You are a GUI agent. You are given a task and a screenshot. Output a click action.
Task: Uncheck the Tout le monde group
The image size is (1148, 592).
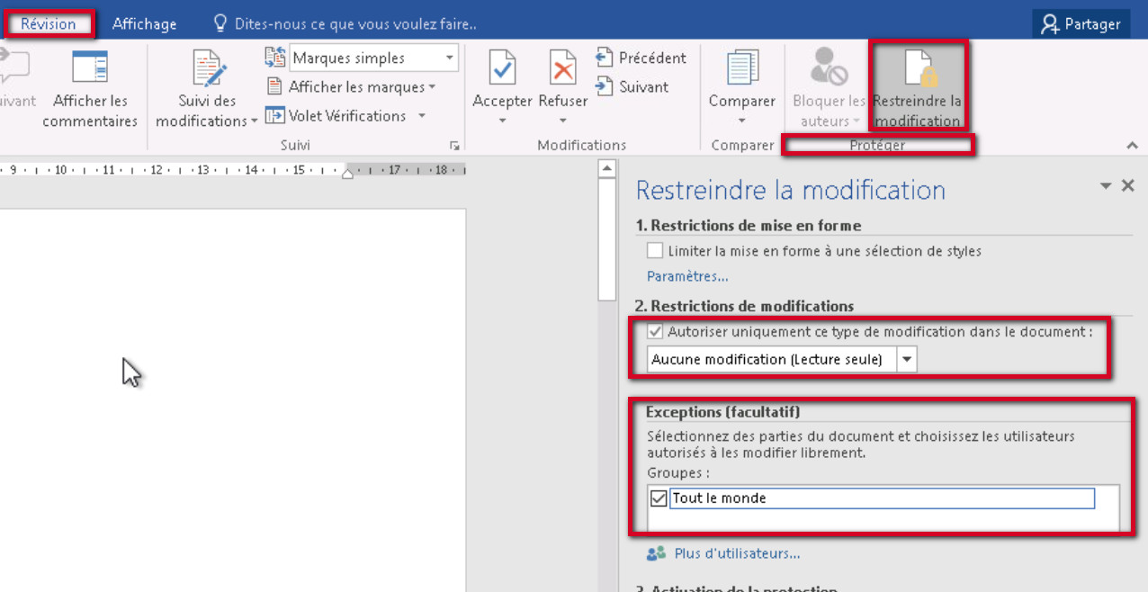pyautogui.click(x=659, y=498)
